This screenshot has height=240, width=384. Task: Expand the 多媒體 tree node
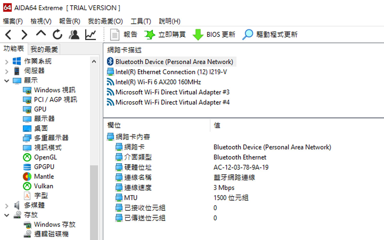7,205
